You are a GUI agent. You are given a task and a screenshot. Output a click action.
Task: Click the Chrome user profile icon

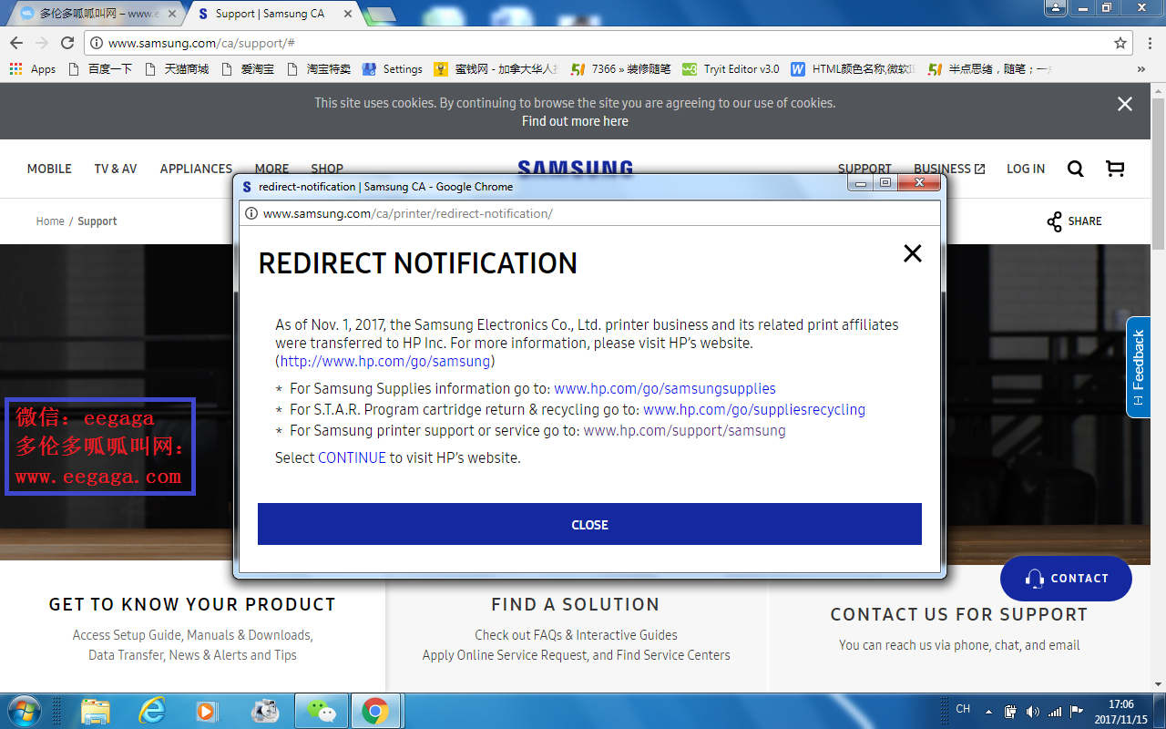1057,7
